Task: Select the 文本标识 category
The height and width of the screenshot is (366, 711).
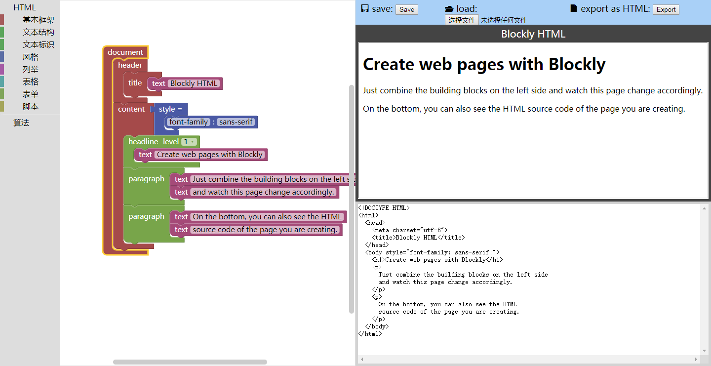Action: click(x=38, y=44)
